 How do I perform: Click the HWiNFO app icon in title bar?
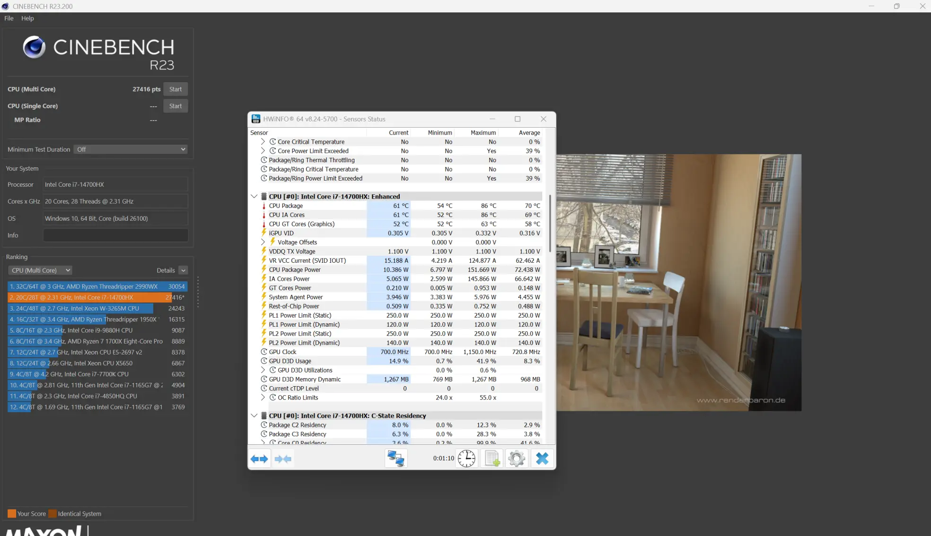[x=256, y=119]
